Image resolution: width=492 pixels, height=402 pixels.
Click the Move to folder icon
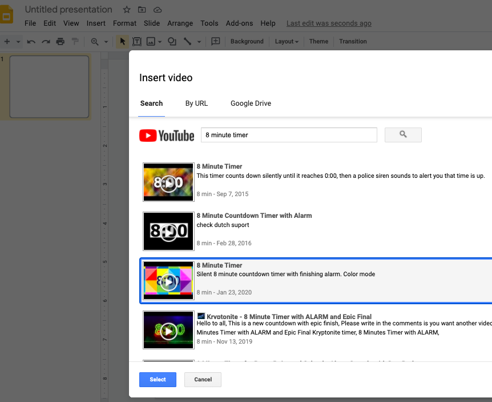tap(142, 10)
